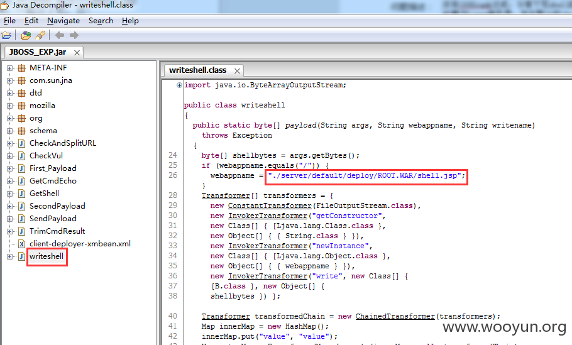Select the writeshell.class editor tab
Image resolution: width=572 pixels, height=345 pixels.
coord(198,70)
